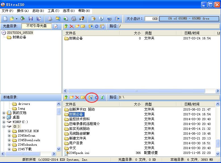Viewport: 221px width, 163px height.
Task: Open help with the blue question mark icon
Action: click(x=109, y=18)
